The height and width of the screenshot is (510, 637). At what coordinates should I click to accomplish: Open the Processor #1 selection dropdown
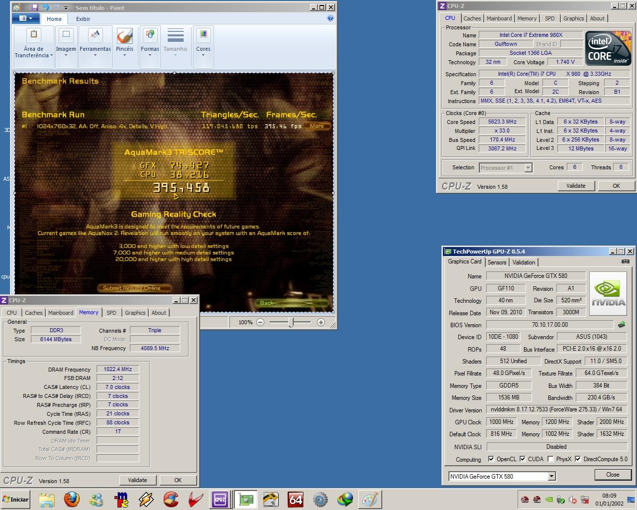[528, 168]
